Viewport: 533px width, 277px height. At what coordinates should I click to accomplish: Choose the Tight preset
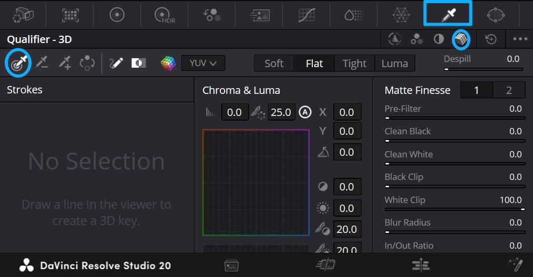click(x=354, y=63)
